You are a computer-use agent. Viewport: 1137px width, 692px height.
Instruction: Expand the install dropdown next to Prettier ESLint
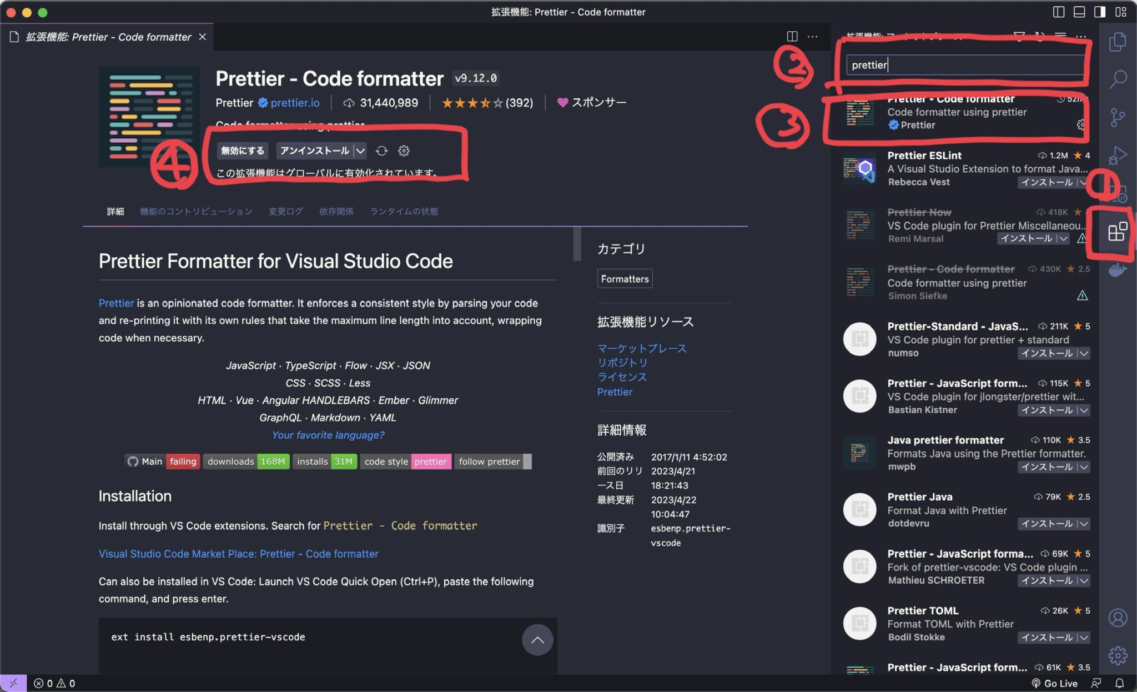pyautogui.click(x=1083, y=182)
